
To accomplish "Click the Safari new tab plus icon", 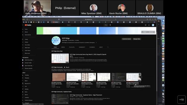I will [153, 19].
